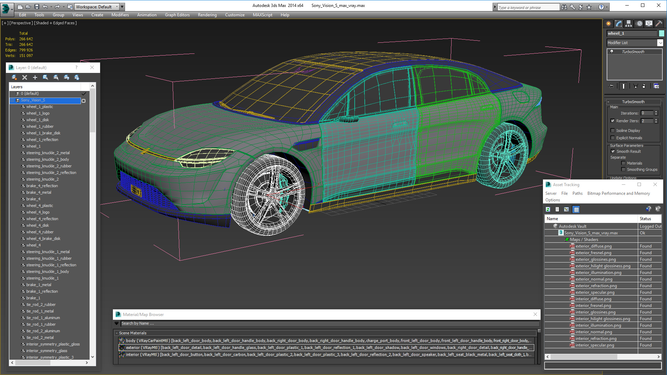This screenshot has width=667, height=375.
Task: Click the Tree View icon in Asset Tracking
Action: pyautogui.click(x=567, y=209)
